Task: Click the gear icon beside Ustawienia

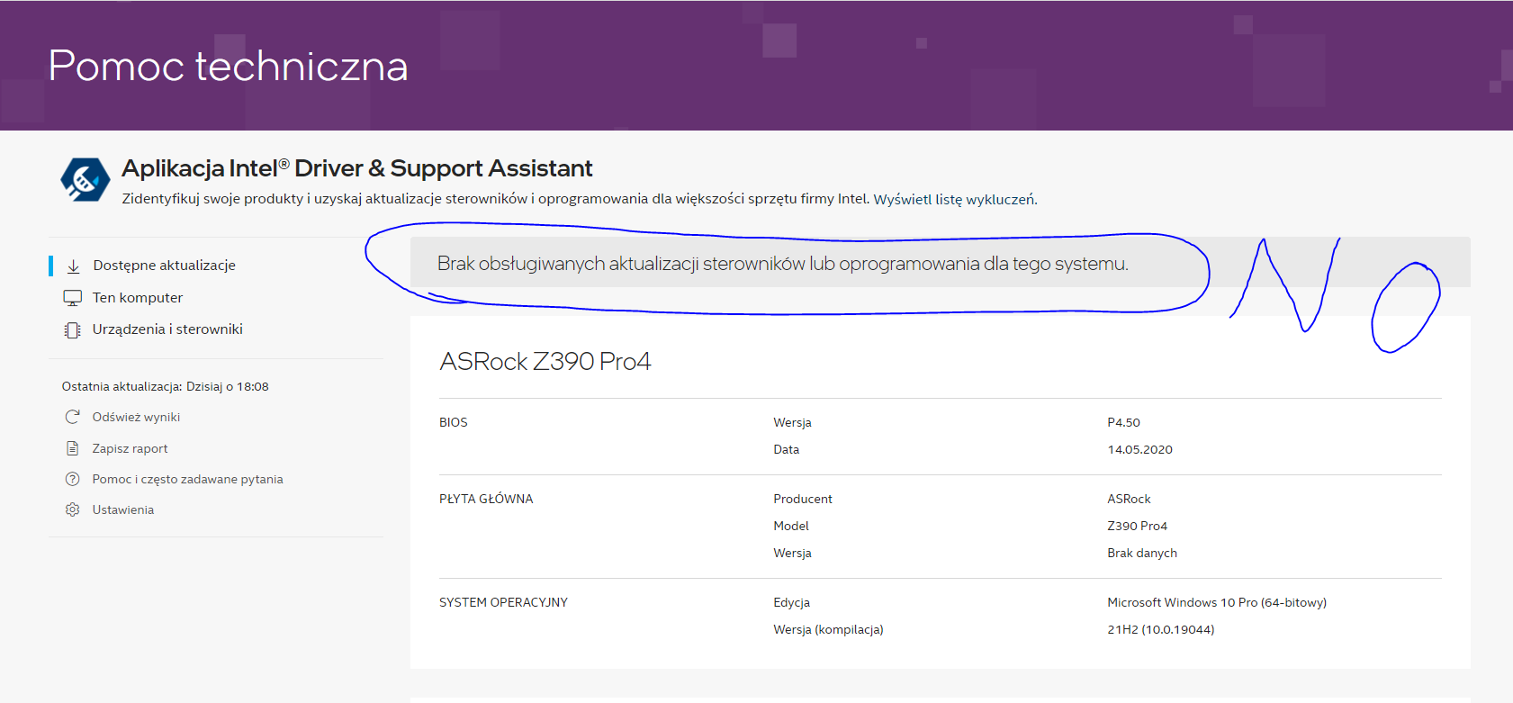Action: (73, 509)
